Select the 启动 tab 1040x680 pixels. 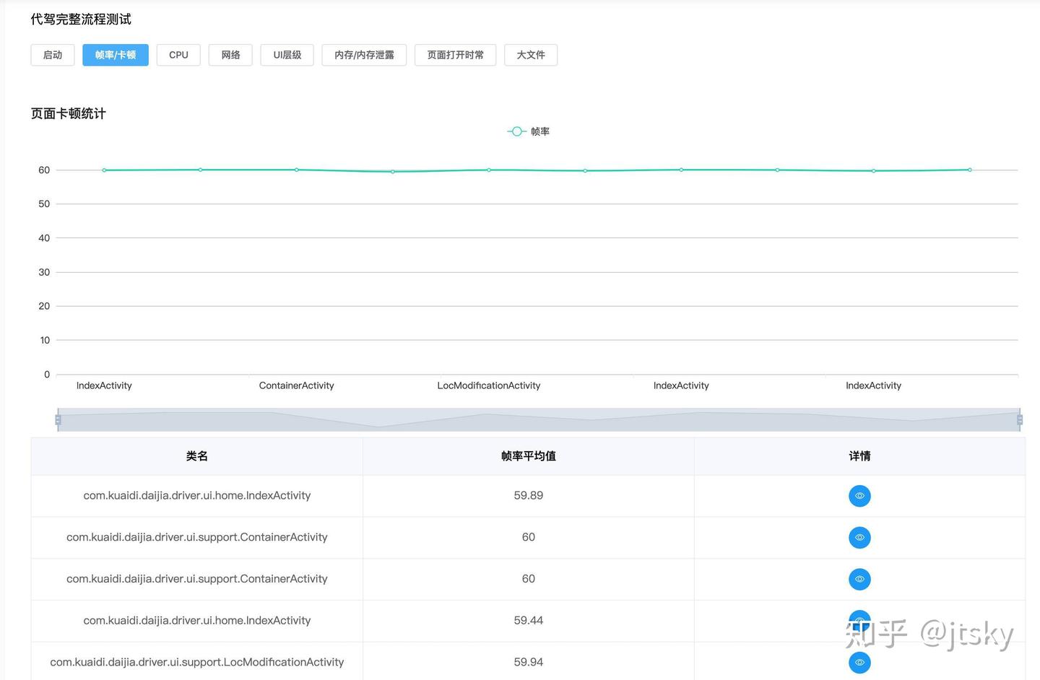pyautogui.click(x=52, y=54)
